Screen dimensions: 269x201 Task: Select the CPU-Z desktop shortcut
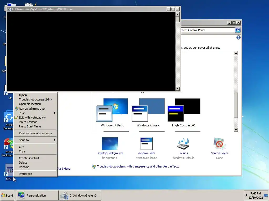(x=9, y=172)
